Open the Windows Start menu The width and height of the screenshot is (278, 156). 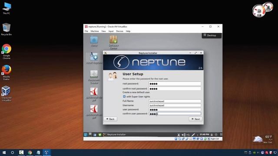[x=4, y=153]
